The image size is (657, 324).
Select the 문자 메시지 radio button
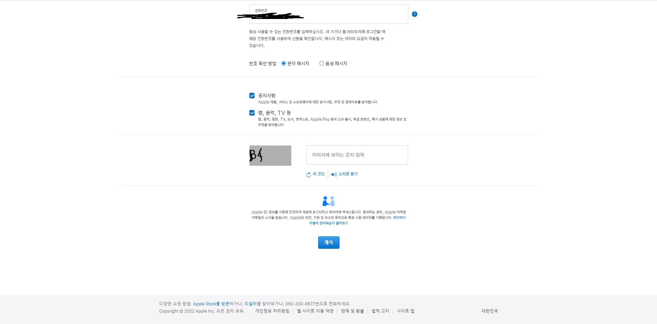[x=284, y=63]
